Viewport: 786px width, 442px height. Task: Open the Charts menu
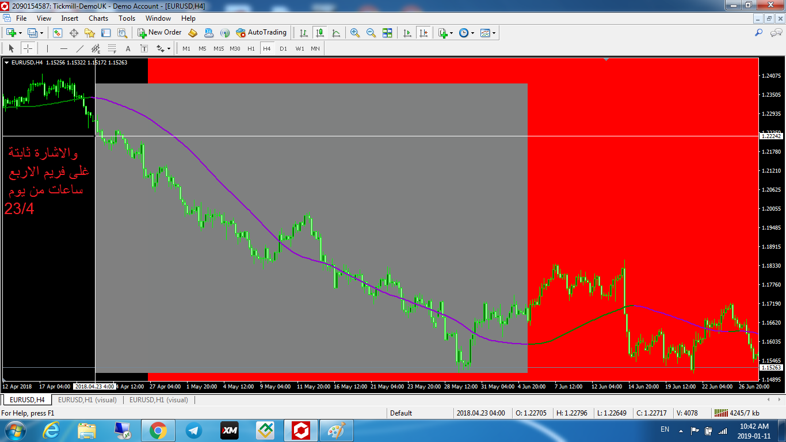click(98, 18)
